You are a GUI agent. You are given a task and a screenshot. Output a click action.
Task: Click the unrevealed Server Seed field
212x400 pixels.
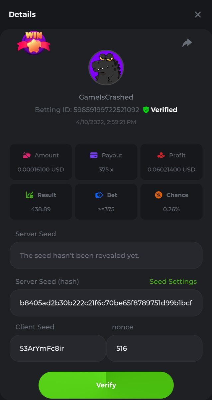coord(106,255)
